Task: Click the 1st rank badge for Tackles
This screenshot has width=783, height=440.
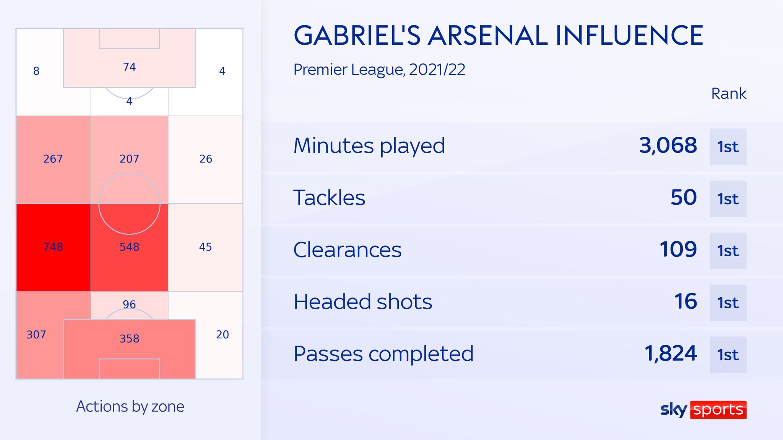Action: point(728,199)
